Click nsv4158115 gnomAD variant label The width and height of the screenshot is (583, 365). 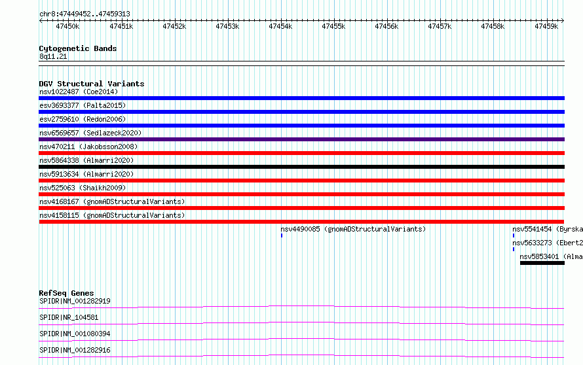pos(112,215)
